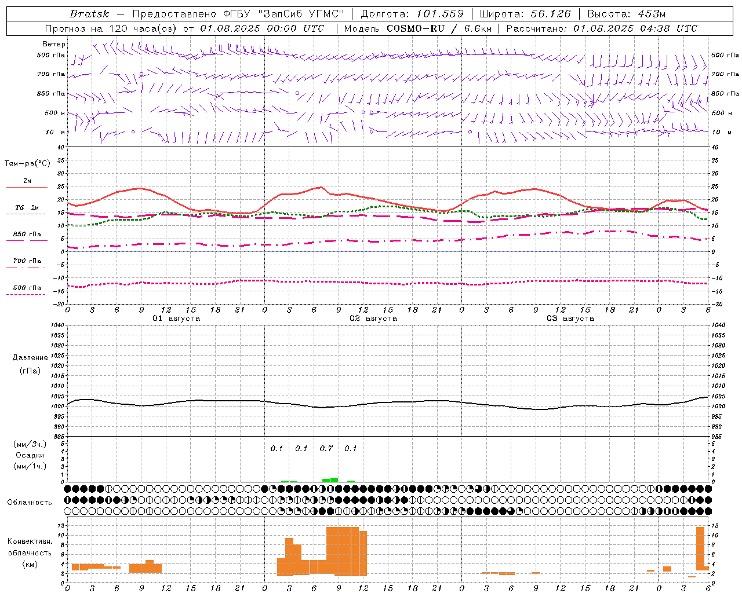Click the "01 августа" date label

point(176,319)
